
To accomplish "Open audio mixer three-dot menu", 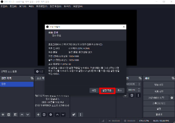I will 80,115.
